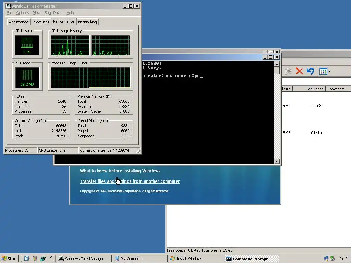Click the net user command line text

(x=182, y=76)
